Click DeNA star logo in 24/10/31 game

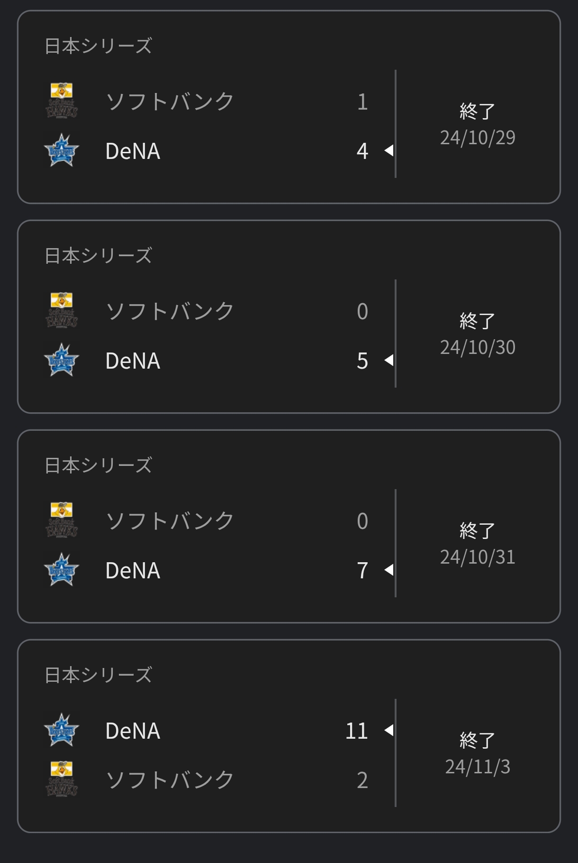click(x=62, y=570)
